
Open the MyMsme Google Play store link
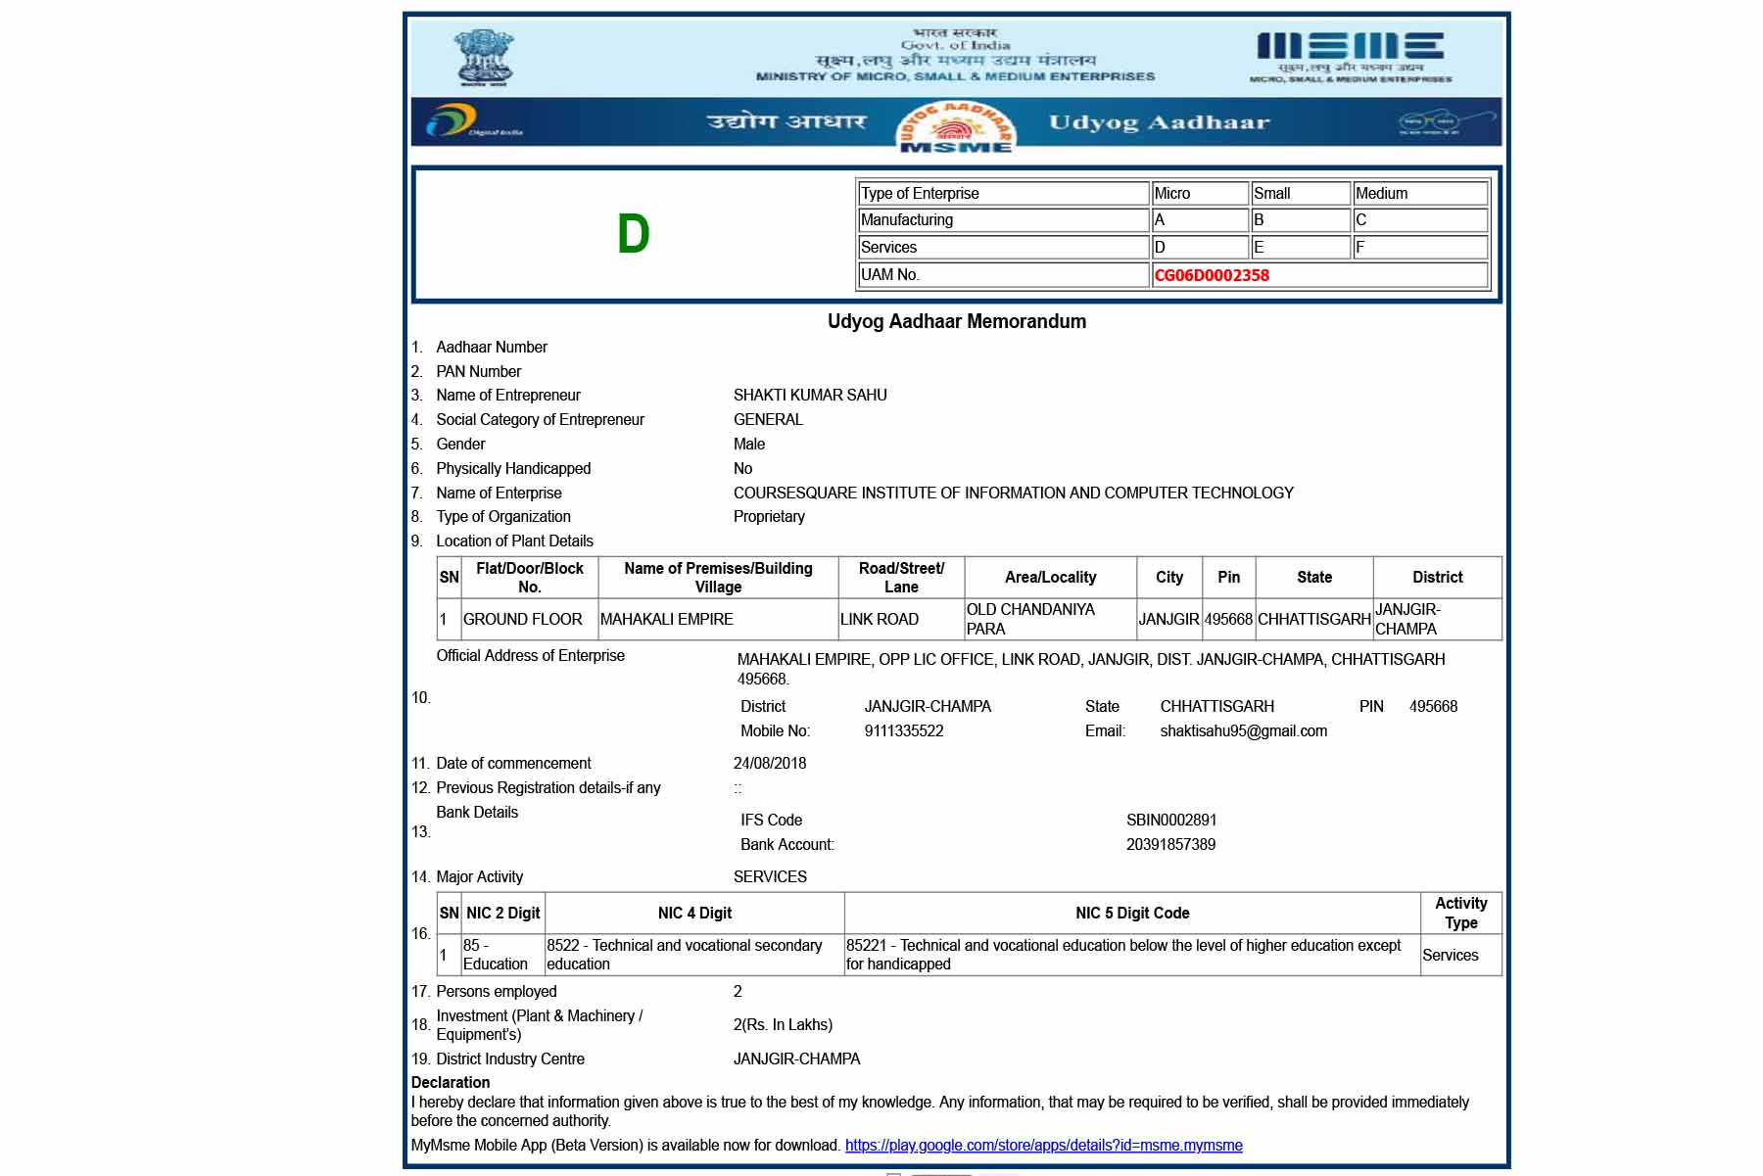pyautogui.click(x=1043, y=1145)
